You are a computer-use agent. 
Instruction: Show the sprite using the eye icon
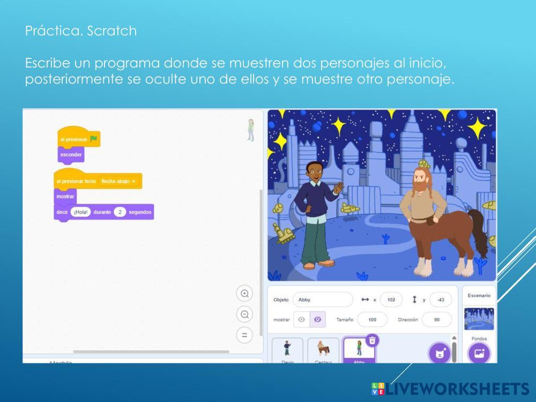[302, 319]
